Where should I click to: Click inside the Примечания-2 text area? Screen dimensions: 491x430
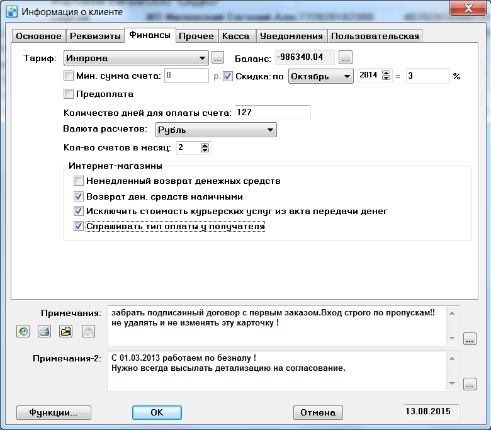[277, 371]
